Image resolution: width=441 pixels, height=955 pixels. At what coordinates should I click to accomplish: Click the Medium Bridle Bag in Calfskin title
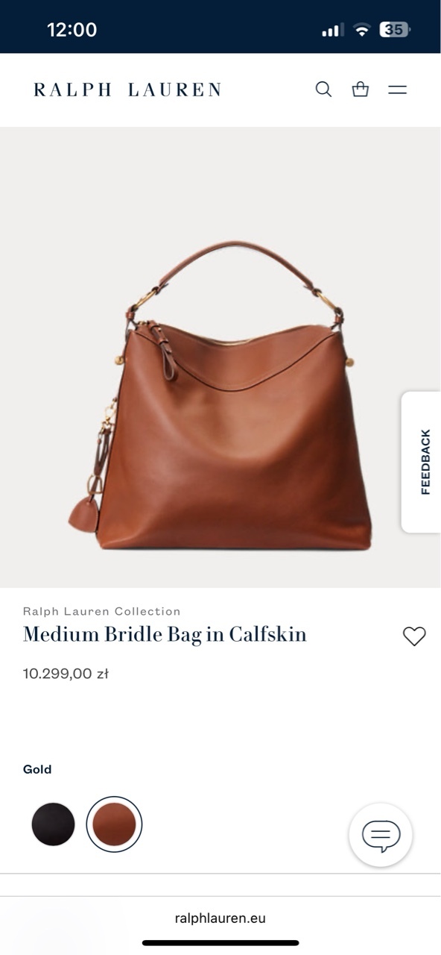coord(165,634)
